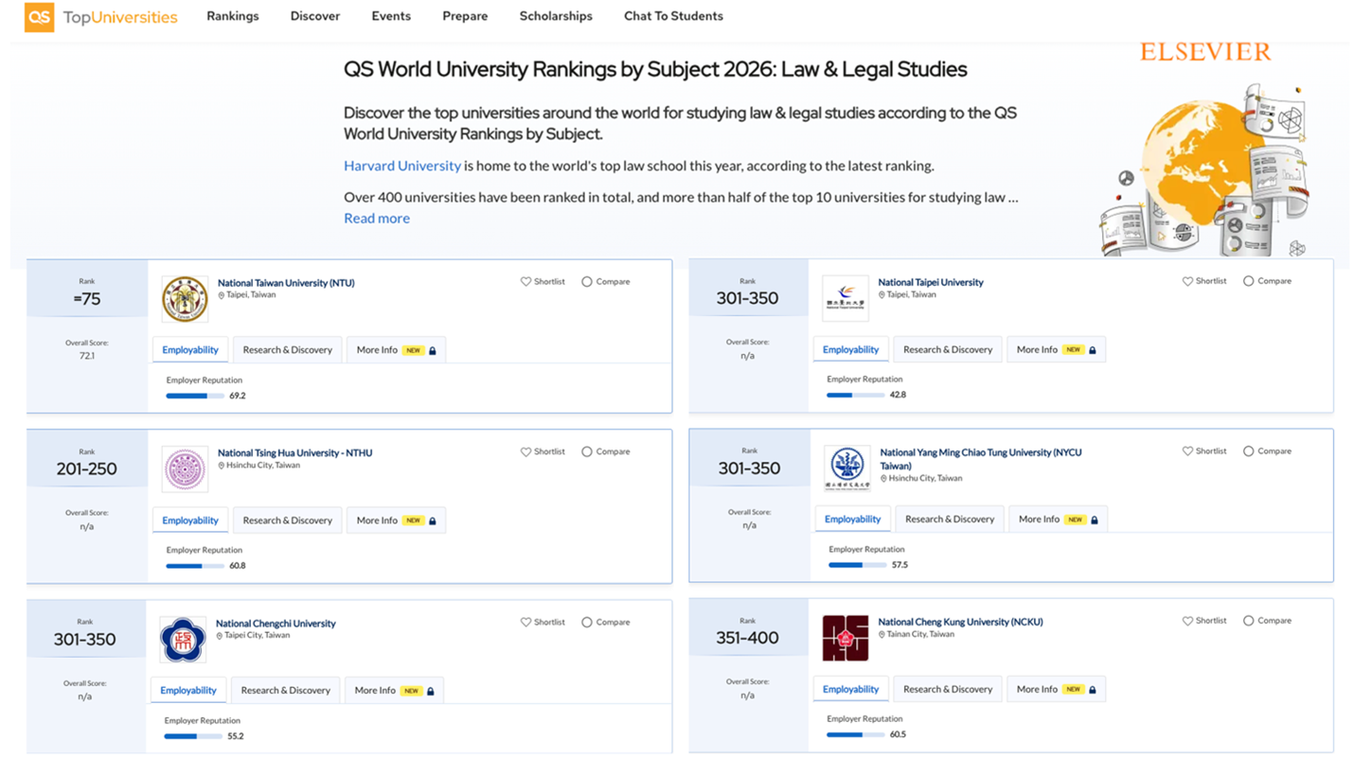Click the QS TopUniversities logo
Image resolution: width=1354 pixels, height=758 pixels.
(x=100, y=17)
